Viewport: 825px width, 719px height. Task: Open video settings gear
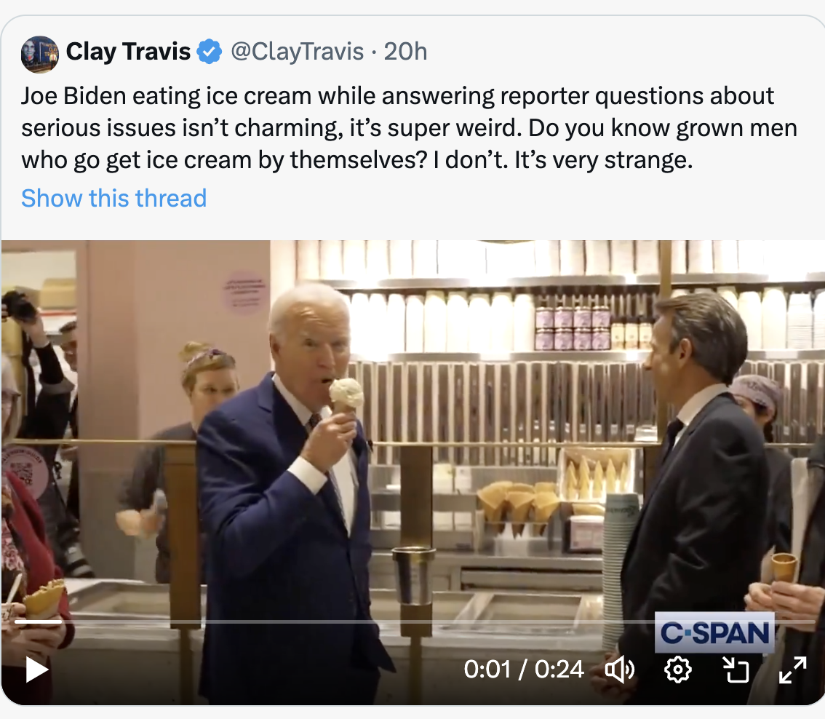[678, 669]
